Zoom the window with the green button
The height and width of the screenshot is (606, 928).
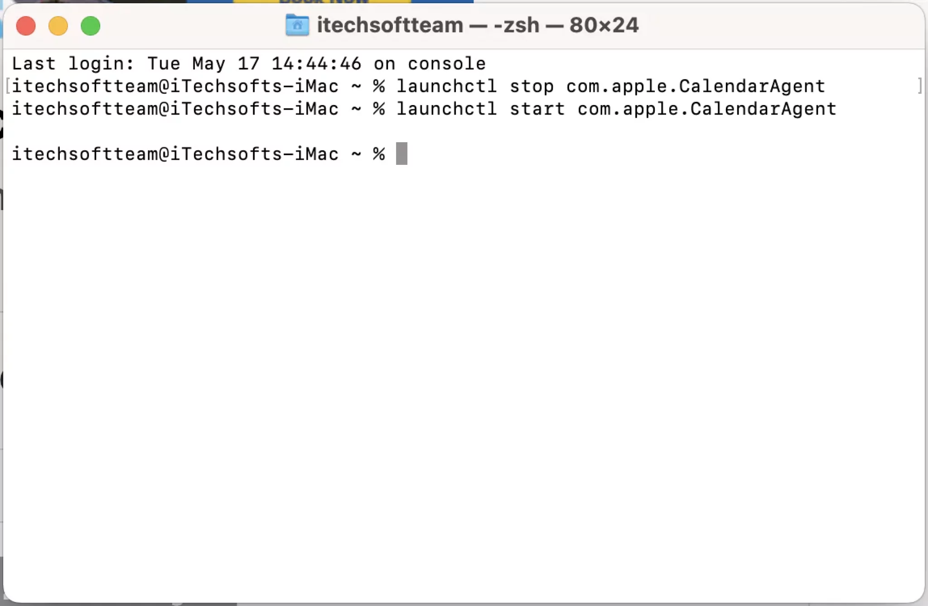tap(90, 26)
